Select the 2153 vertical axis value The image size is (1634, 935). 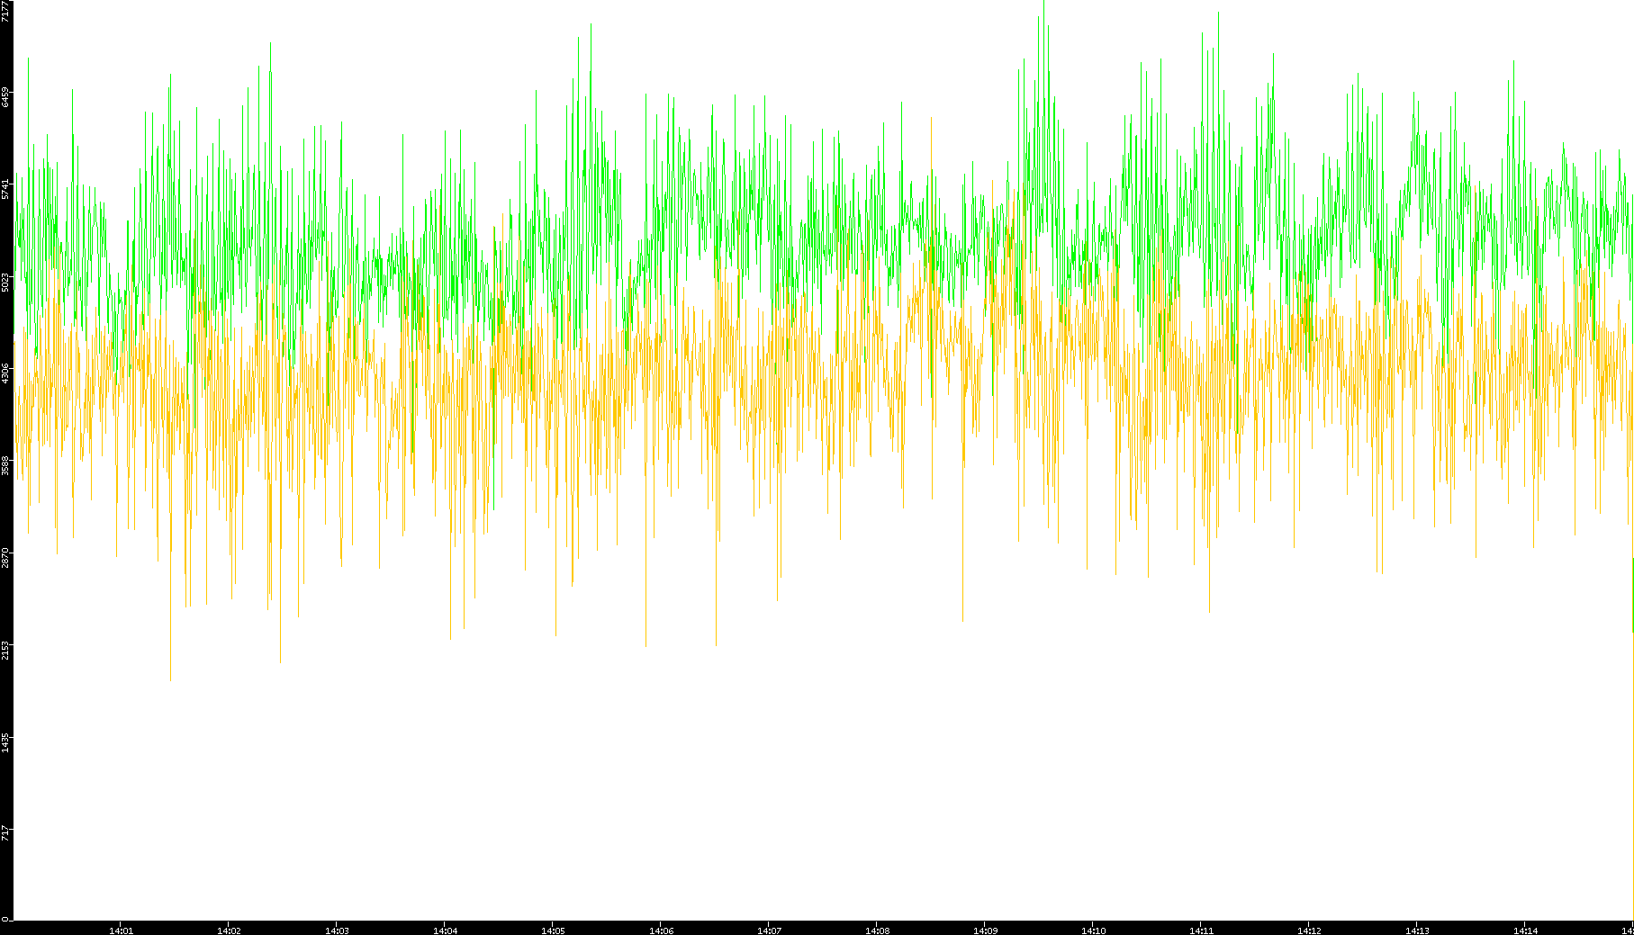(x=6, y=650)
